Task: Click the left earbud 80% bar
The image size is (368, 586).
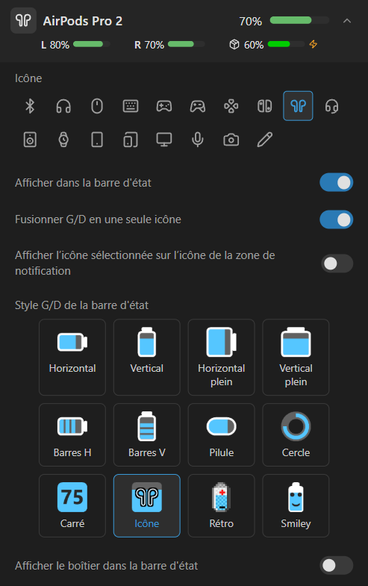Action: point(92,44)
